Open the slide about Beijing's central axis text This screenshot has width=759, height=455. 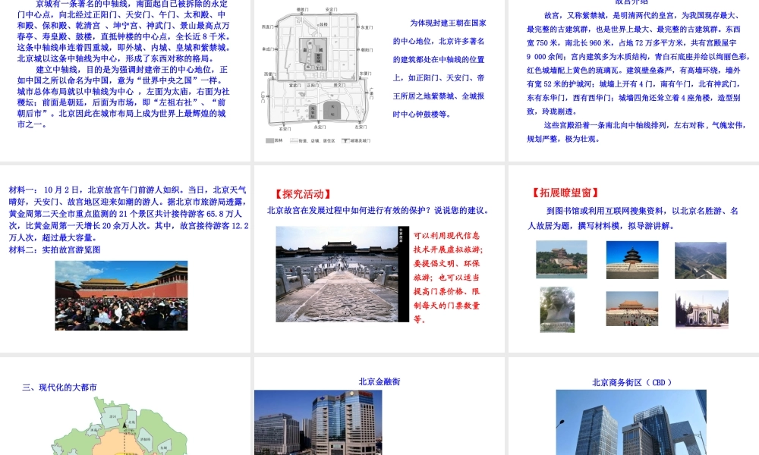pos(125,80)
